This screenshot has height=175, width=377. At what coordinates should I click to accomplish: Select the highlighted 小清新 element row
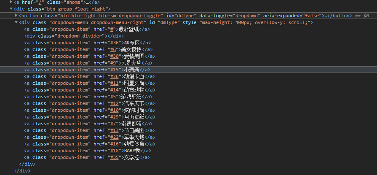[x=189, y=70]
